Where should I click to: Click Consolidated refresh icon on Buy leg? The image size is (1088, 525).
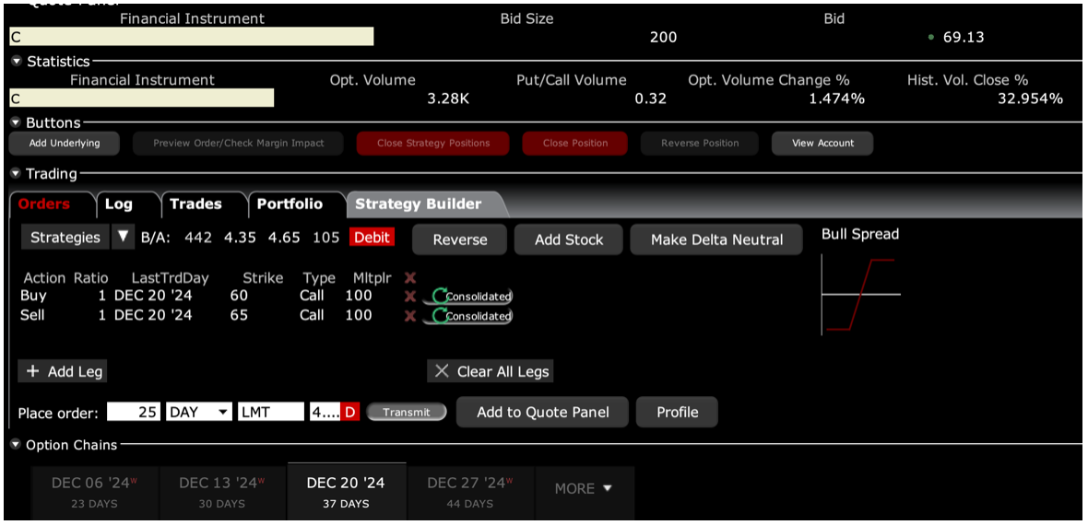coord(440,297)
